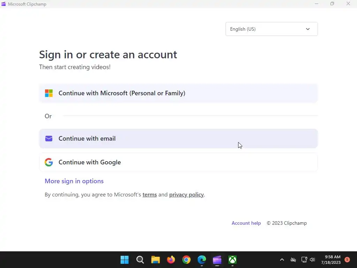Click the OneDrive cloud tray icon
Screen dimensions: 357x268
293,260
